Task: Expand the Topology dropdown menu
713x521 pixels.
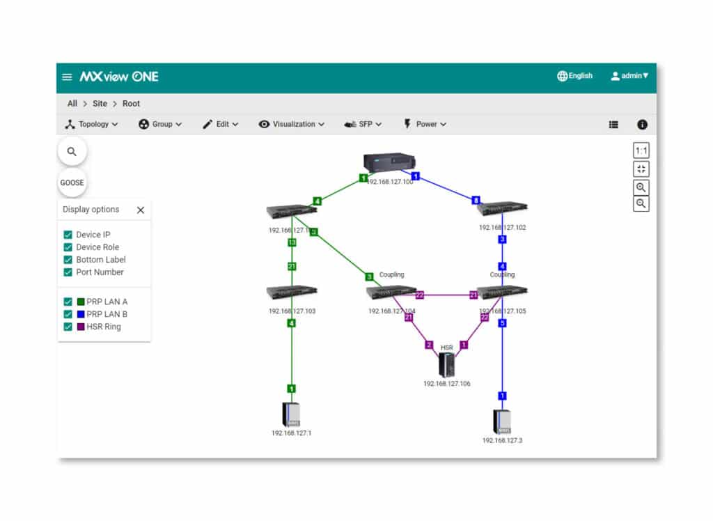Action: click(91, 125)
